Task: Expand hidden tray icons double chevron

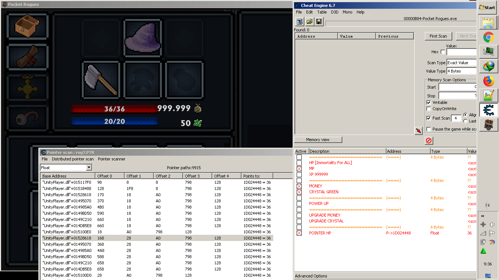Action: pos(483,216)
